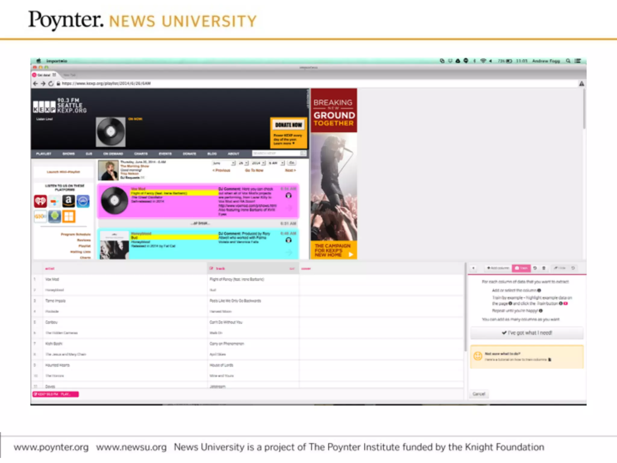Click the Add column button
The width and height of the screenshot is (617, 463).
(498, 268)
